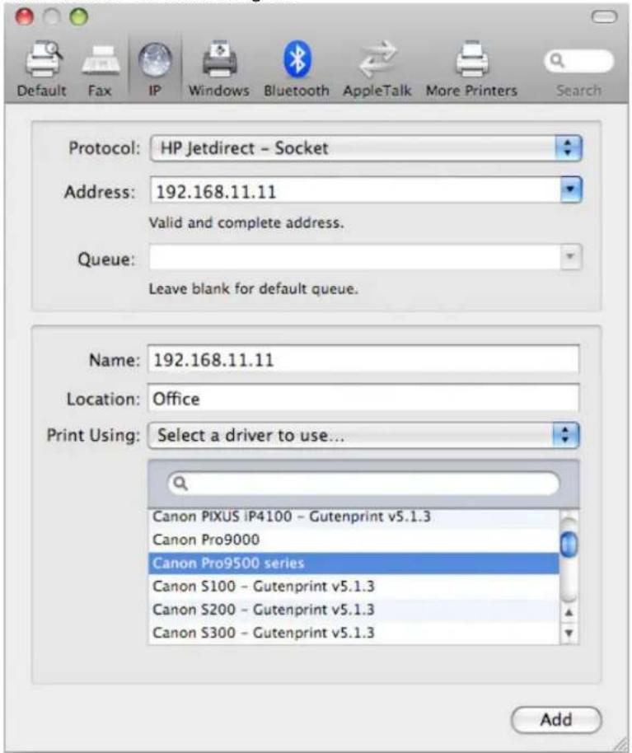The height and width of the screenshot is (753, 632).
Task: Click the Add button
Action: pyautogui.click(x=556, y=719)
